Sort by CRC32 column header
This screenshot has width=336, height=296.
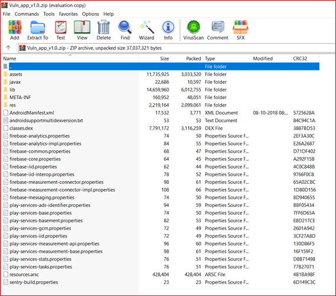305,58
